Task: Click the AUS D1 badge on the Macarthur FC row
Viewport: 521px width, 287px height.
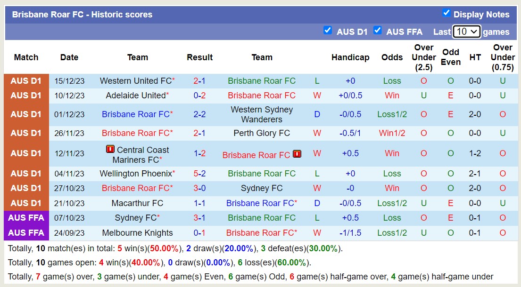Action: point(26,202)
